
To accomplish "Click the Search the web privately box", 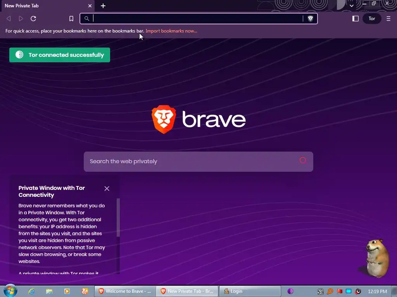I will pyautogui.click(x=198, y=161).
